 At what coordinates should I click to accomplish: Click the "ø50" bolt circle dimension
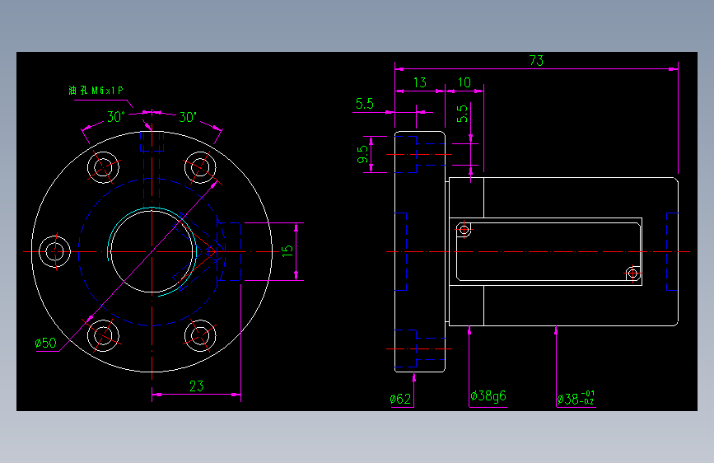(45, 344)
